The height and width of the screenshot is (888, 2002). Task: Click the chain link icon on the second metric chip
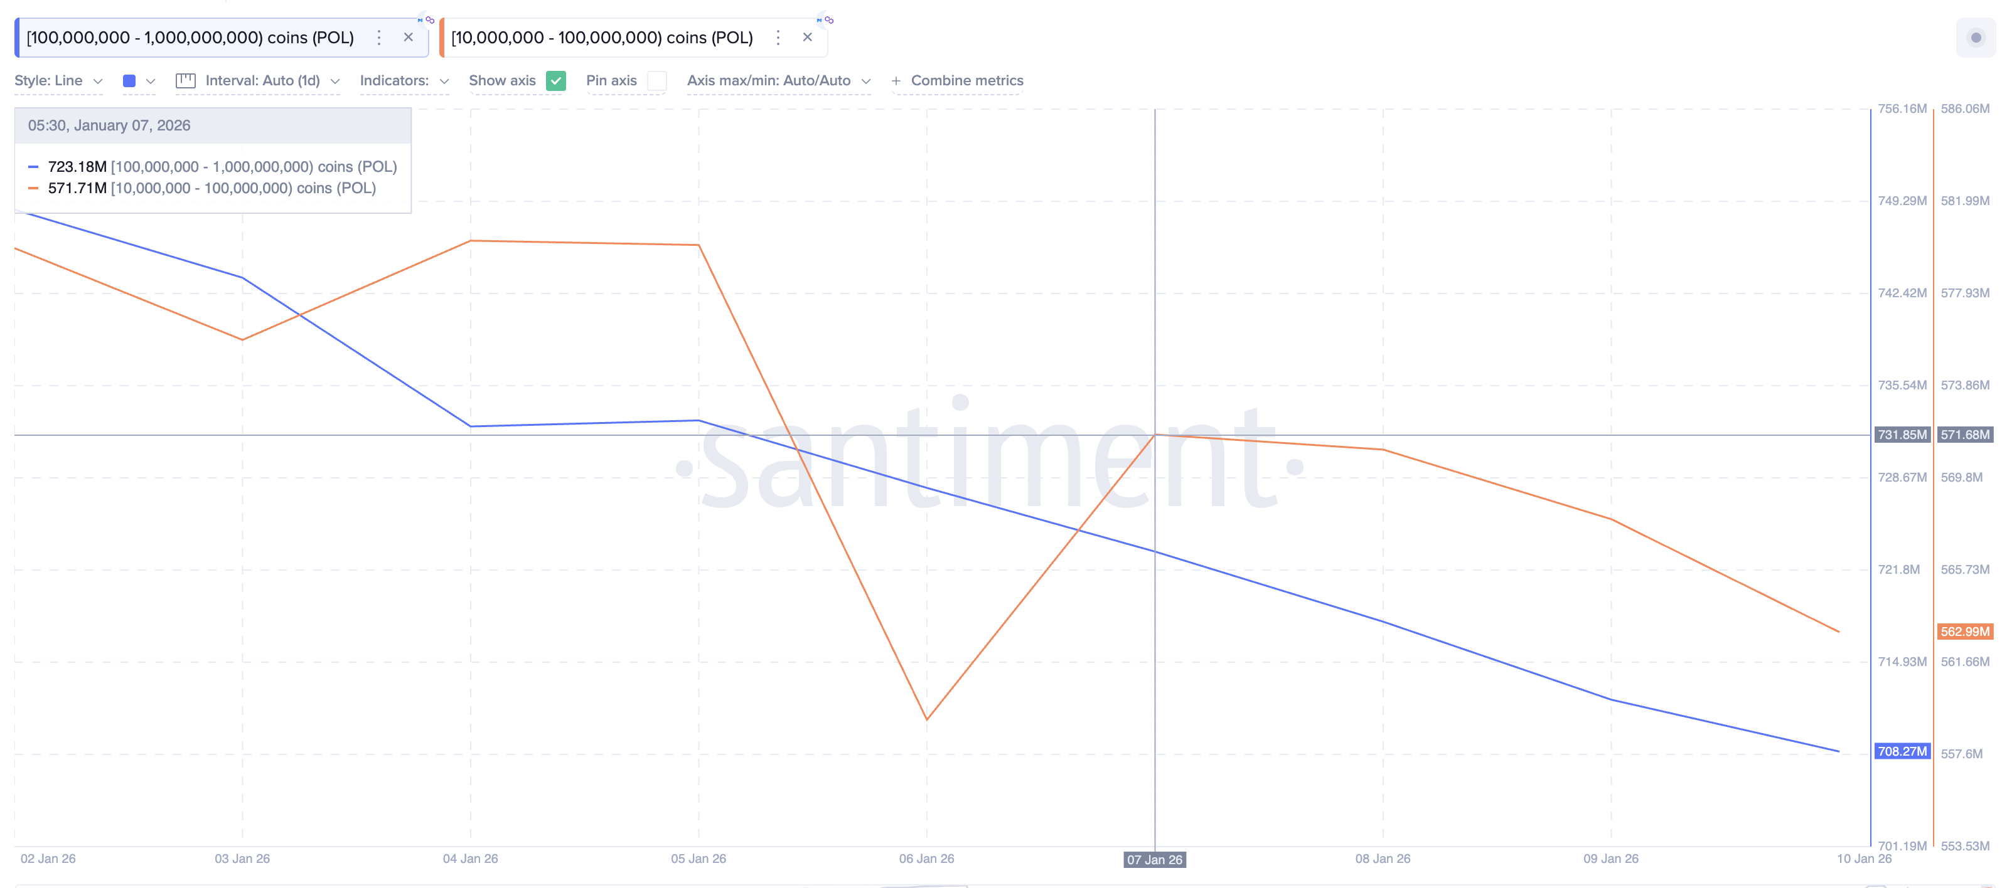point(828,21)
